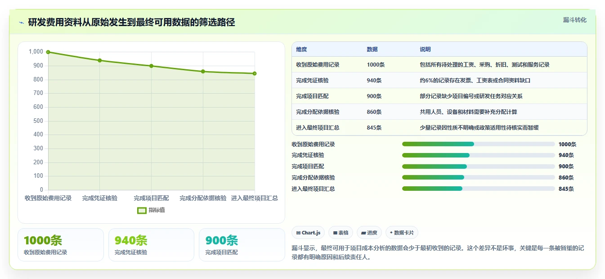This screenshot has width=605, height=279.
Task: Click the table cell 完成项目匹配
Action: 312,96
